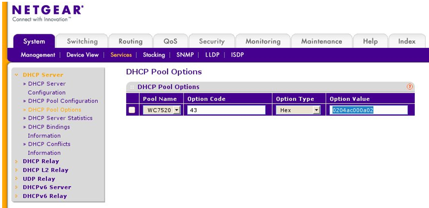Open the ISDP submenu
Screen dimensions: 429x208
pos(238,55)
